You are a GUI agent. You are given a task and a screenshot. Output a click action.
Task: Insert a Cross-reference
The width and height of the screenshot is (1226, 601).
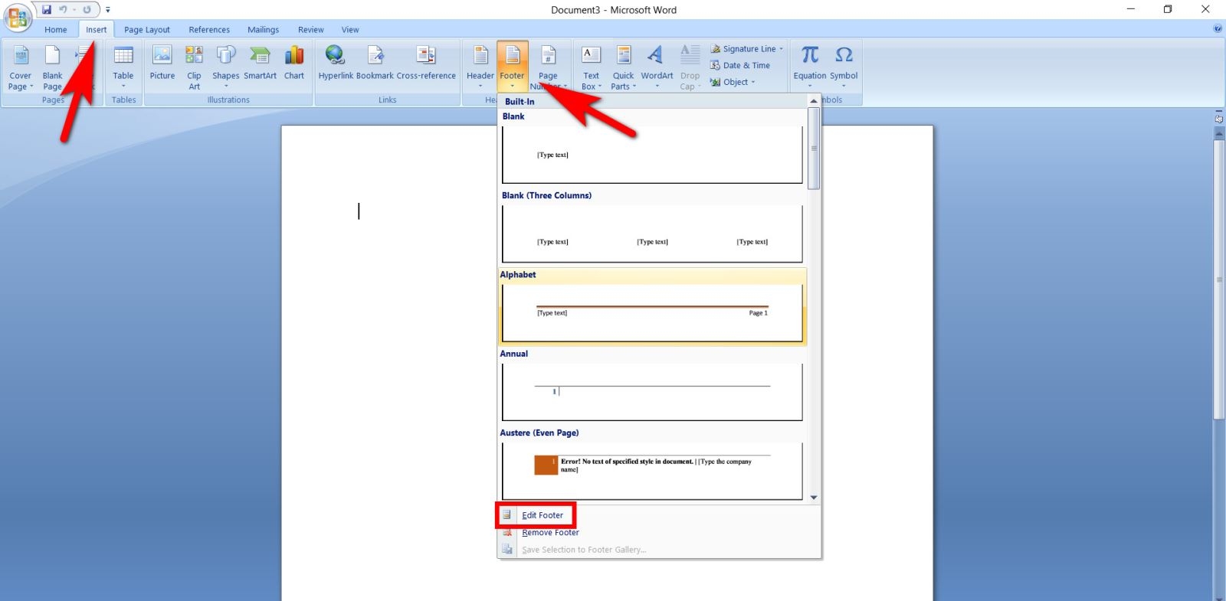coord(426,63)
